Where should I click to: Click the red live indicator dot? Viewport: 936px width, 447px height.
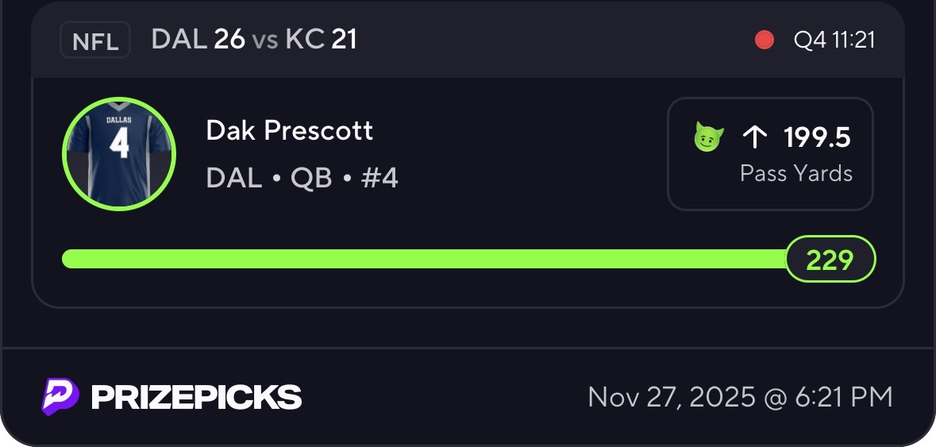click(765, 40)
